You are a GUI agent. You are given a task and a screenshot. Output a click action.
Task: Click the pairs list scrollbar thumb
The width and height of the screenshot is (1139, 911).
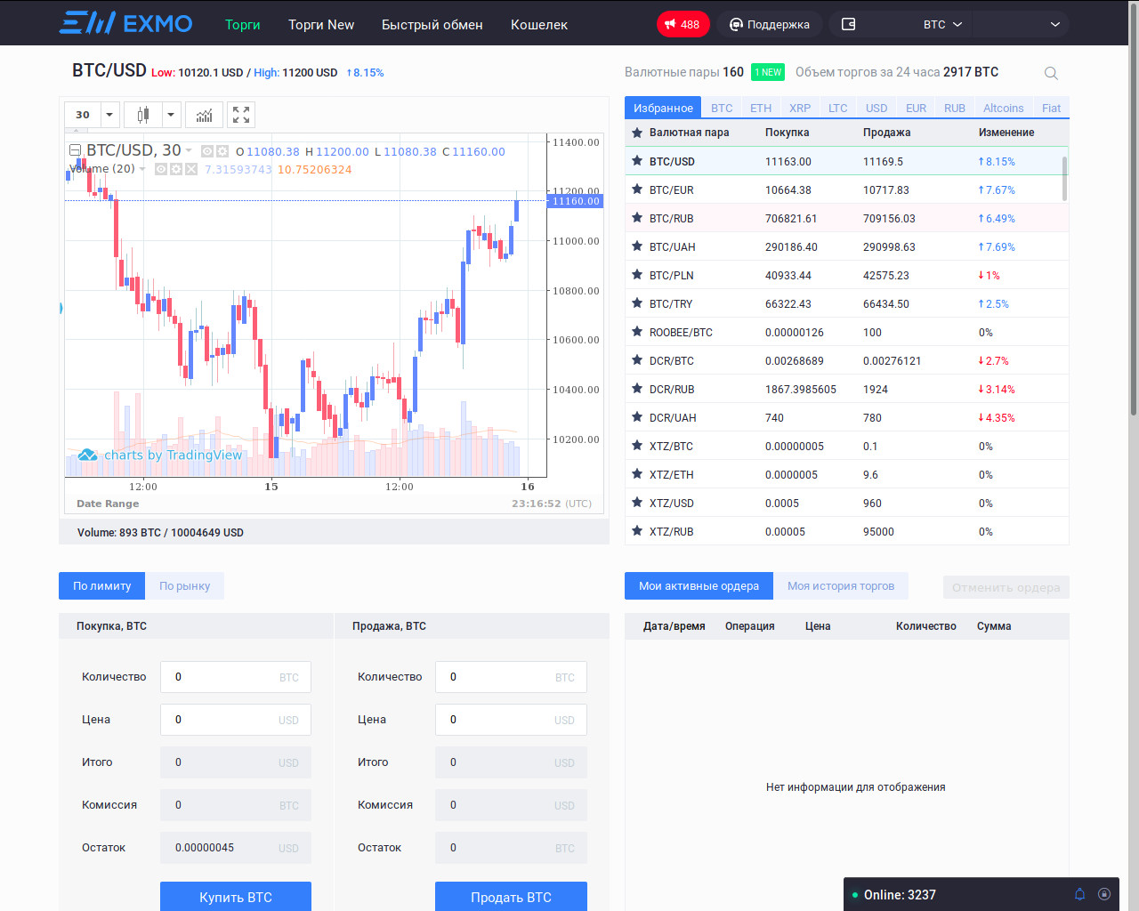[x=1064, y=179]
